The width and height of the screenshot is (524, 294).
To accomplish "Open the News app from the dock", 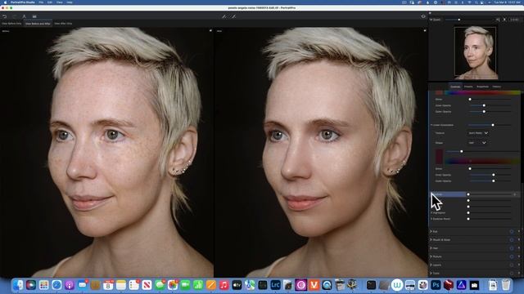I will (x=147, y=285).
